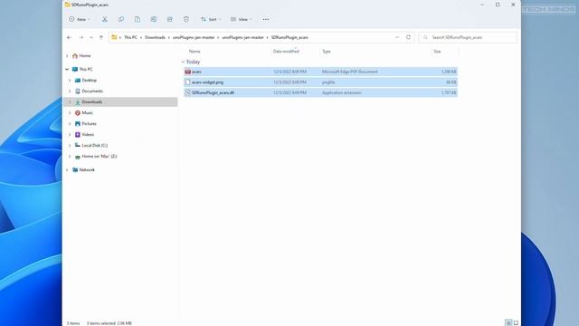Viewport: 579px width, 326px height.
Task: Sort by the Name column header
Action: (x=195, y=52)
